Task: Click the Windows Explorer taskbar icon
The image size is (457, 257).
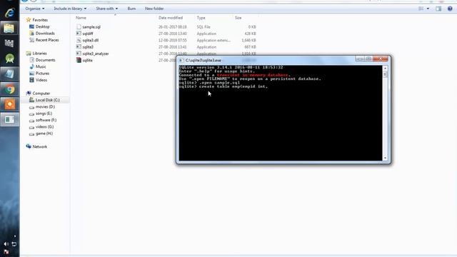Action: point(9,29)
